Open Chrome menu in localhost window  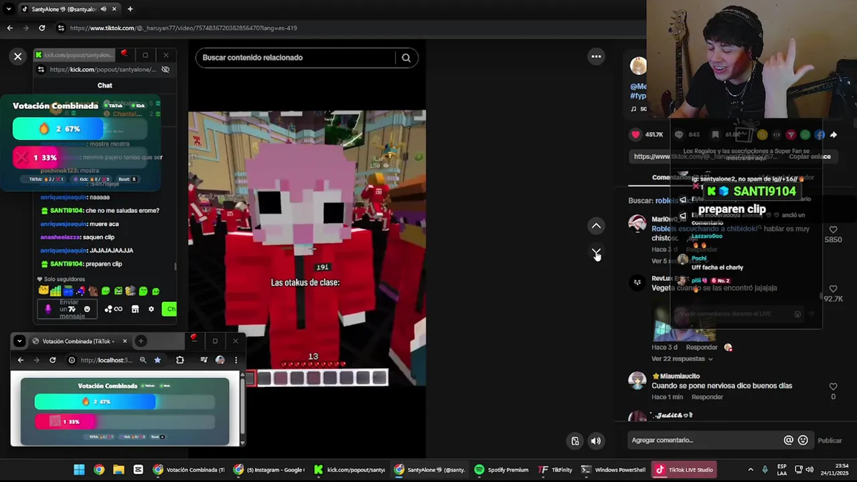point(236,360)
